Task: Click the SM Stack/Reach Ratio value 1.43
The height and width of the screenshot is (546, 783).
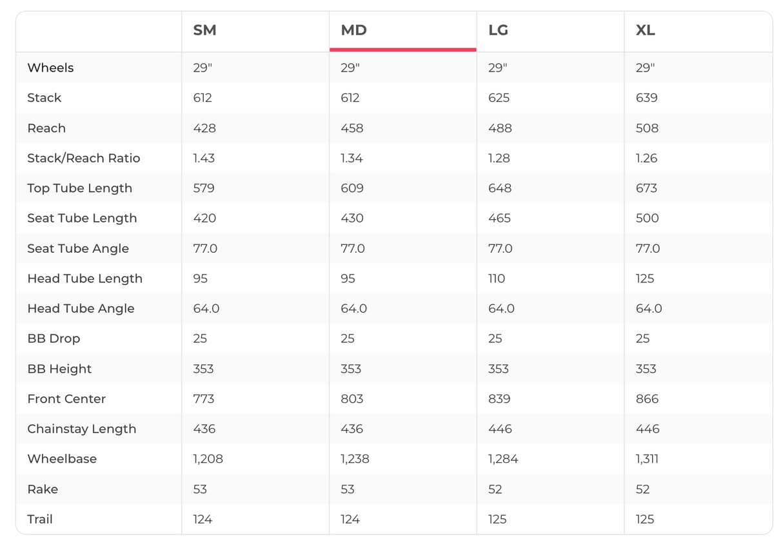Action: [204, 158]
